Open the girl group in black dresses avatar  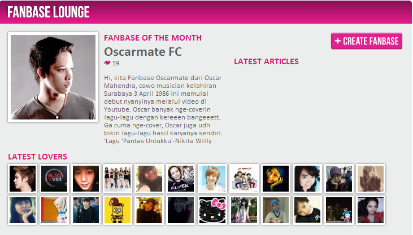(x=118, y=179)
